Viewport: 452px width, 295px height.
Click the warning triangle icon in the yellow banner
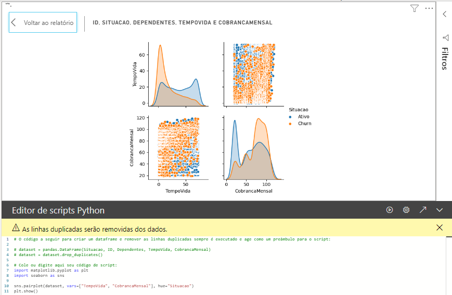pos(16,228)
